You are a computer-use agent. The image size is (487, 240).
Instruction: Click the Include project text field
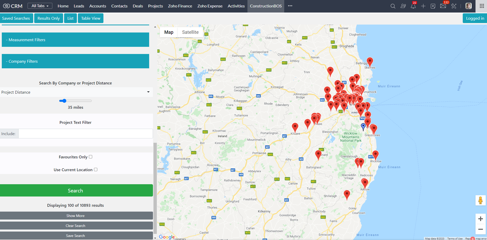pos(86,134)
